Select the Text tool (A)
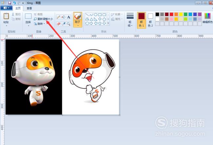This screenshot has height=145, width=213. tap(68, 17)
